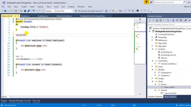
Task: Expand the Scripts folder
Action: pyautogui.click(x=152, y=78)
